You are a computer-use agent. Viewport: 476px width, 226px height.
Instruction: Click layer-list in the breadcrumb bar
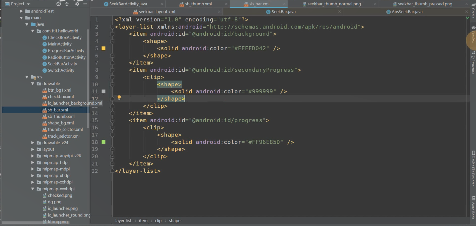123,221
